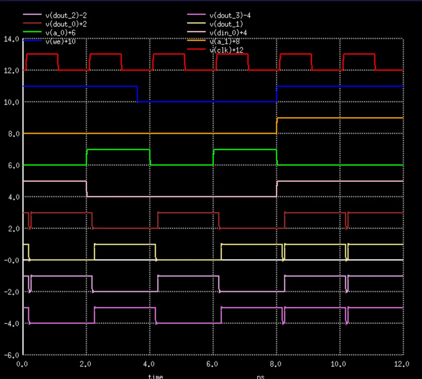Click the 10.0 y-axis label

[11, 102]
